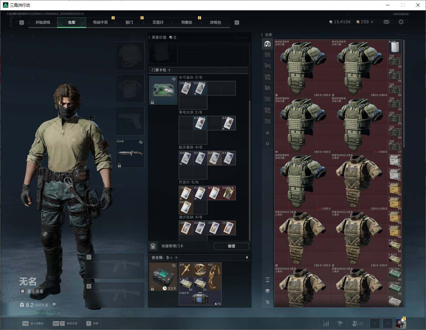Click the warehouse auto-sort icon at sidebar bottom
Image resolution: width=426 pixels, height=330 pixels.
(267, 302)
